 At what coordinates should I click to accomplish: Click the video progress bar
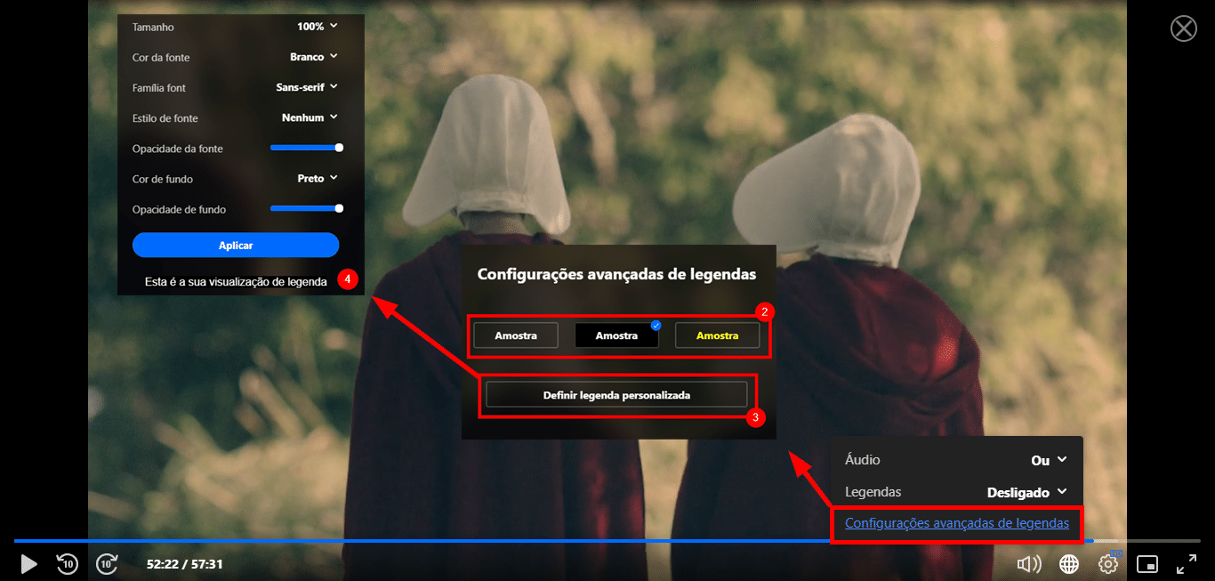pos(607,541)
